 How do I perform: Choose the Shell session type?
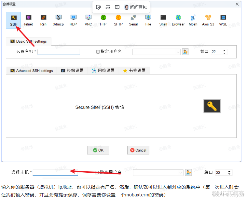[163, 20]
